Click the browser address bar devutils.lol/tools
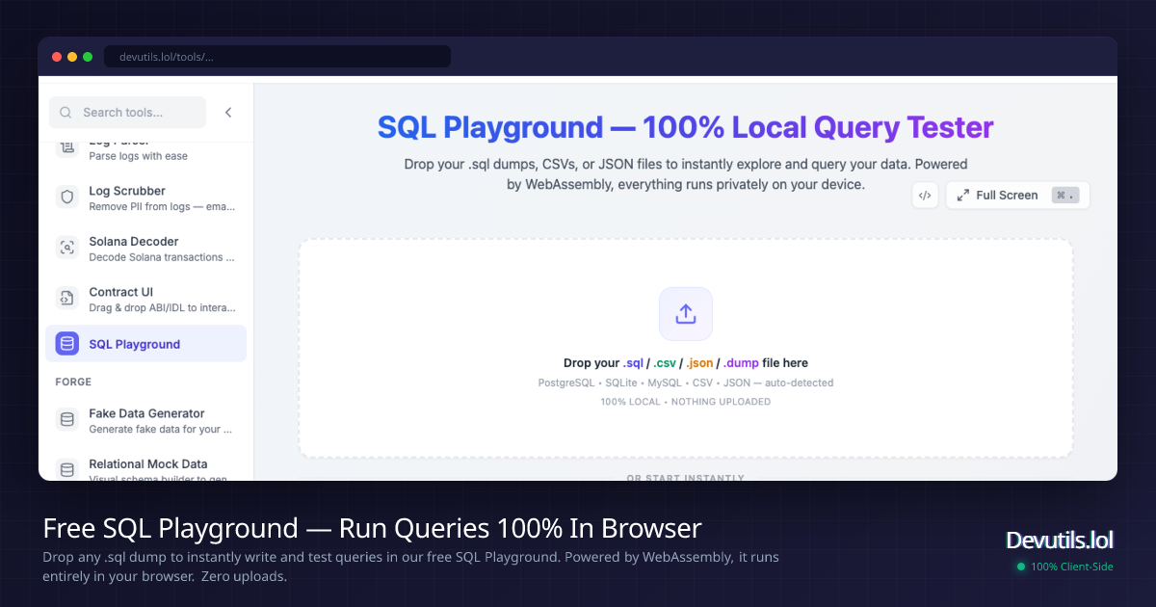 click(x=277, y=57)
